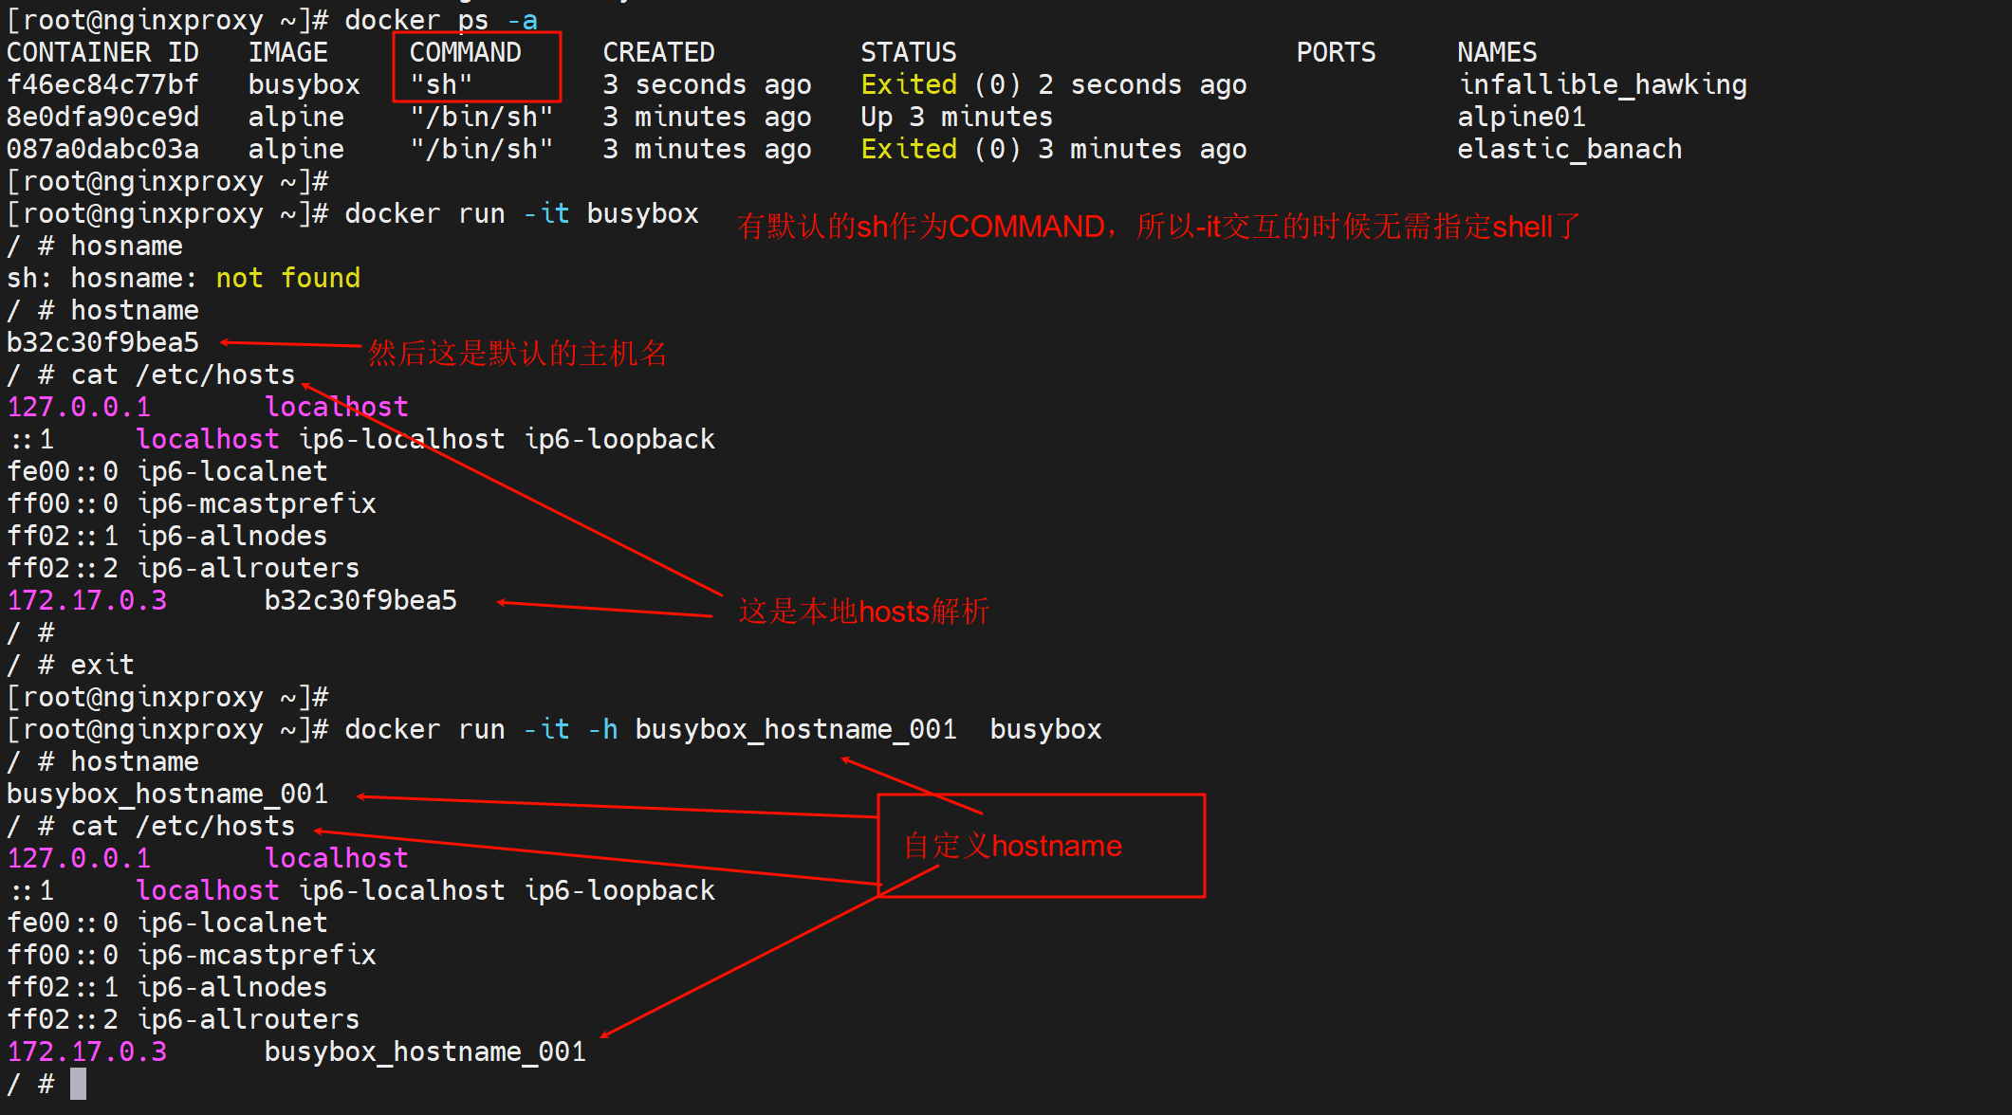This screenshot has width=2012, height=1115.
Task: Click the "Up 3 minutes" status text
Action: click(956, 117)
